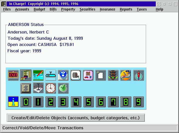Viewport: 179px width, 133px height.
Task: Click the rearview mirror icon
Action: (51, 75)
